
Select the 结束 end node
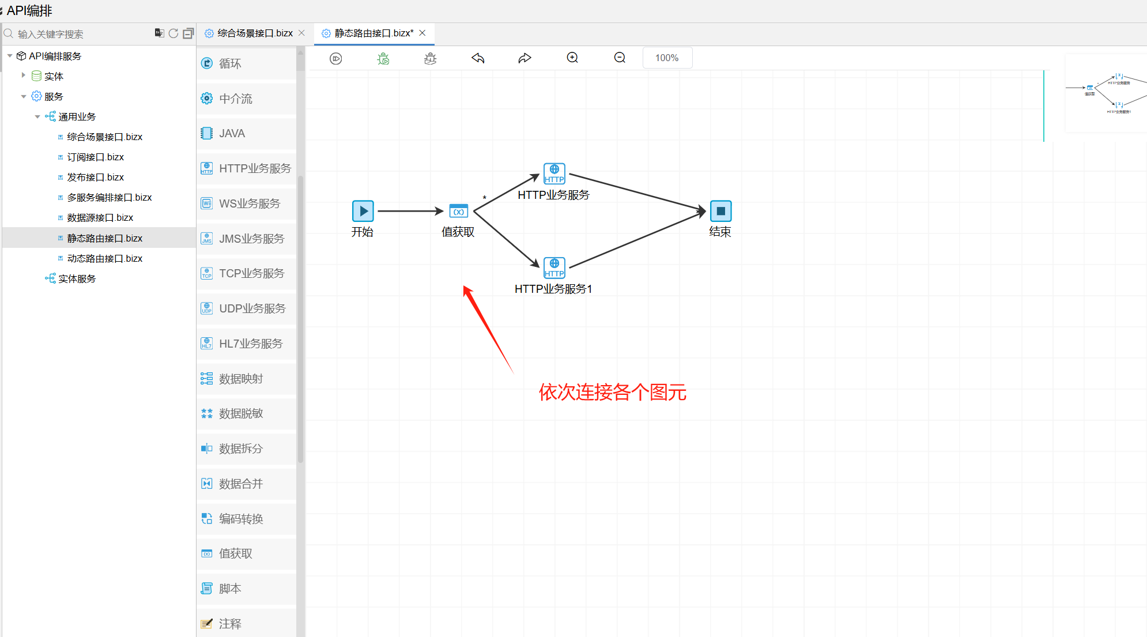tap(720, 211)
